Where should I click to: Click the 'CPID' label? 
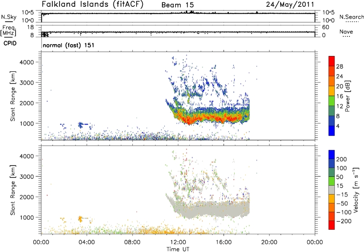pyautogui.click(x=10, y=43)
